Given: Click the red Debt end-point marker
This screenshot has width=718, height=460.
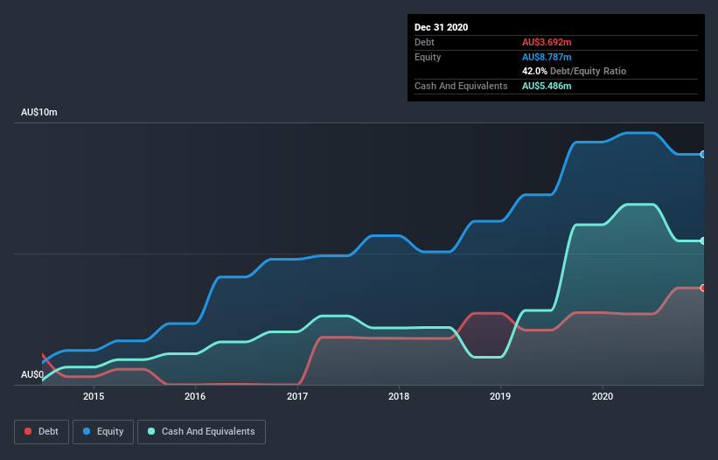Looking at the screenshot, I should pos(703,288).
